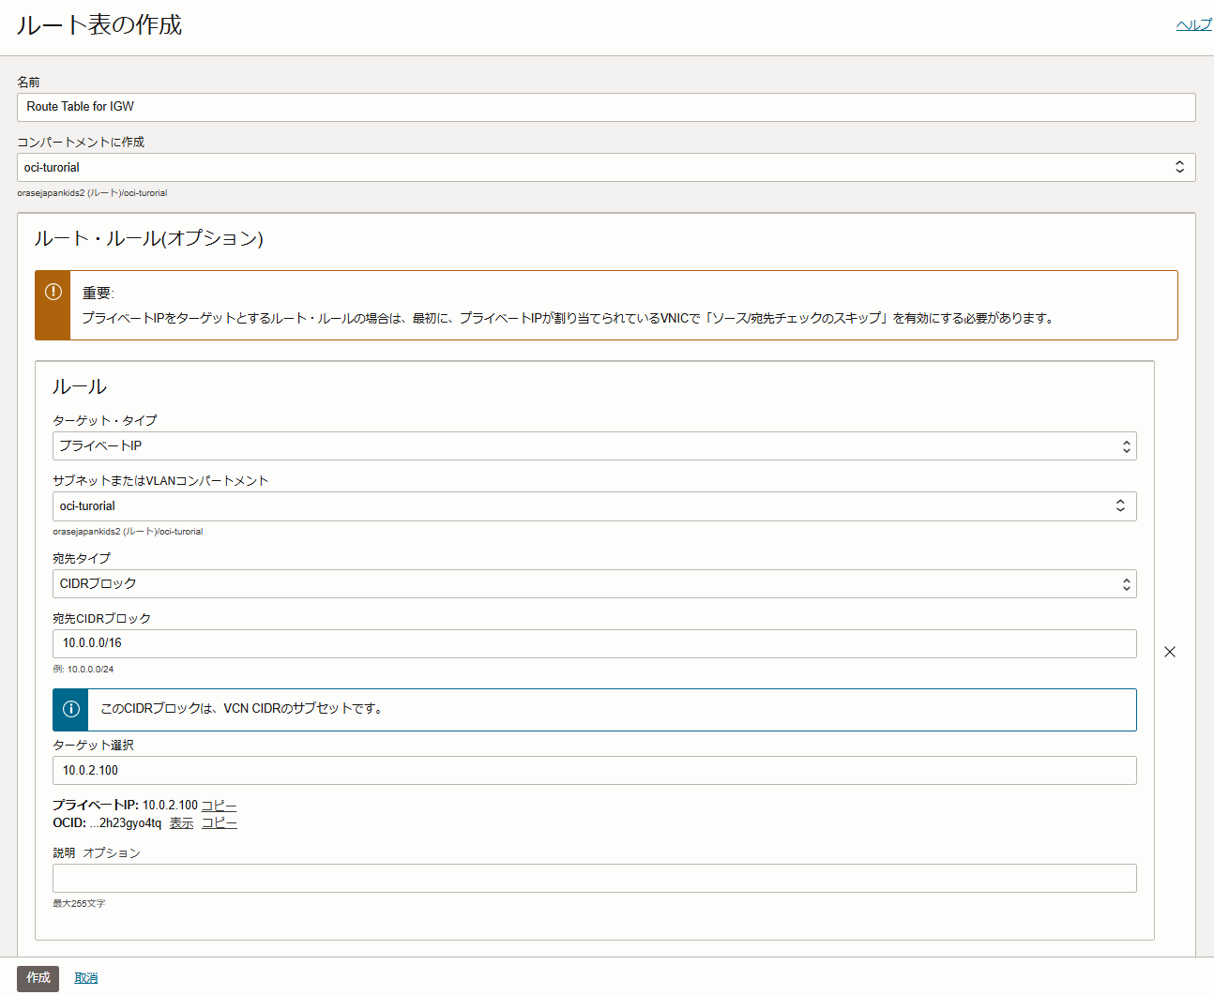Click the info icon in the CIDR notice
The height and width of the screenshot is (995, 1214).
click(70, 709)
